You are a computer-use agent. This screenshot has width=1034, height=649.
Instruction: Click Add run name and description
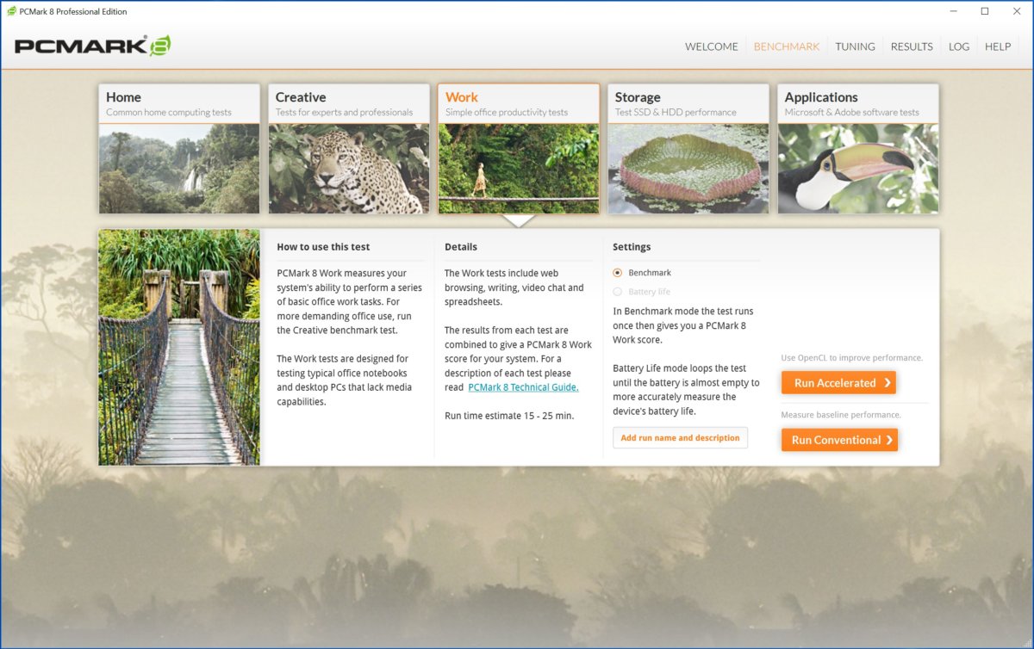[x=680, y=438]
